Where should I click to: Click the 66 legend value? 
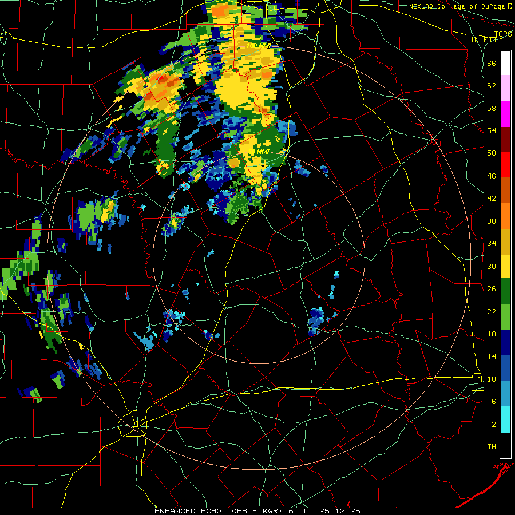tap(492, 63)
